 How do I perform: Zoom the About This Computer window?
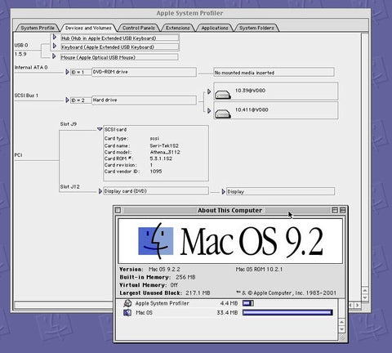pyautogui.click(x=335, y=210)
